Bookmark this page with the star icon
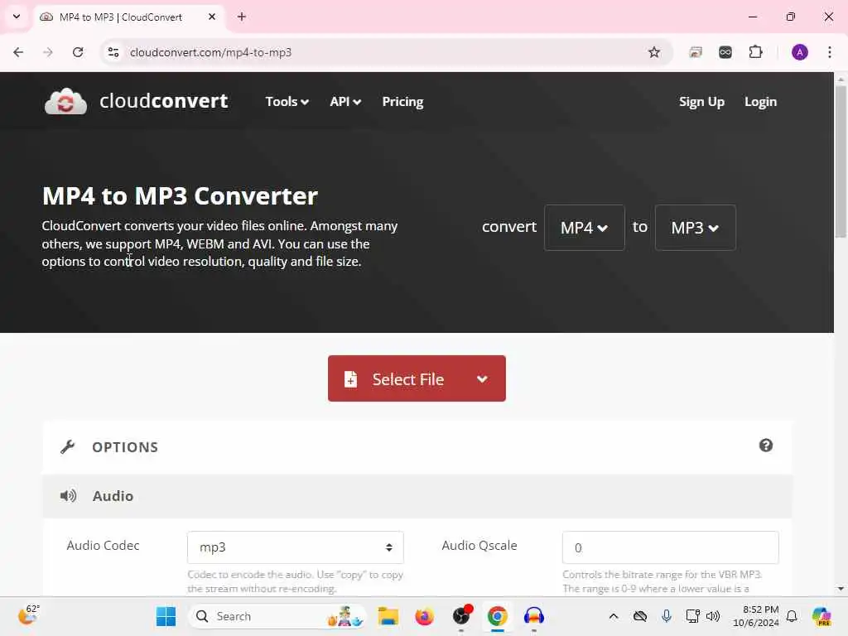The image size is (848, 636). click(654, 52)
